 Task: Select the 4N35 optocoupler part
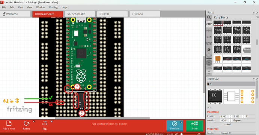coord(218,30)
